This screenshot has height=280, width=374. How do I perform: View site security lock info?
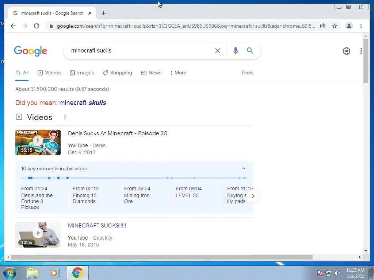click(51, 26)
